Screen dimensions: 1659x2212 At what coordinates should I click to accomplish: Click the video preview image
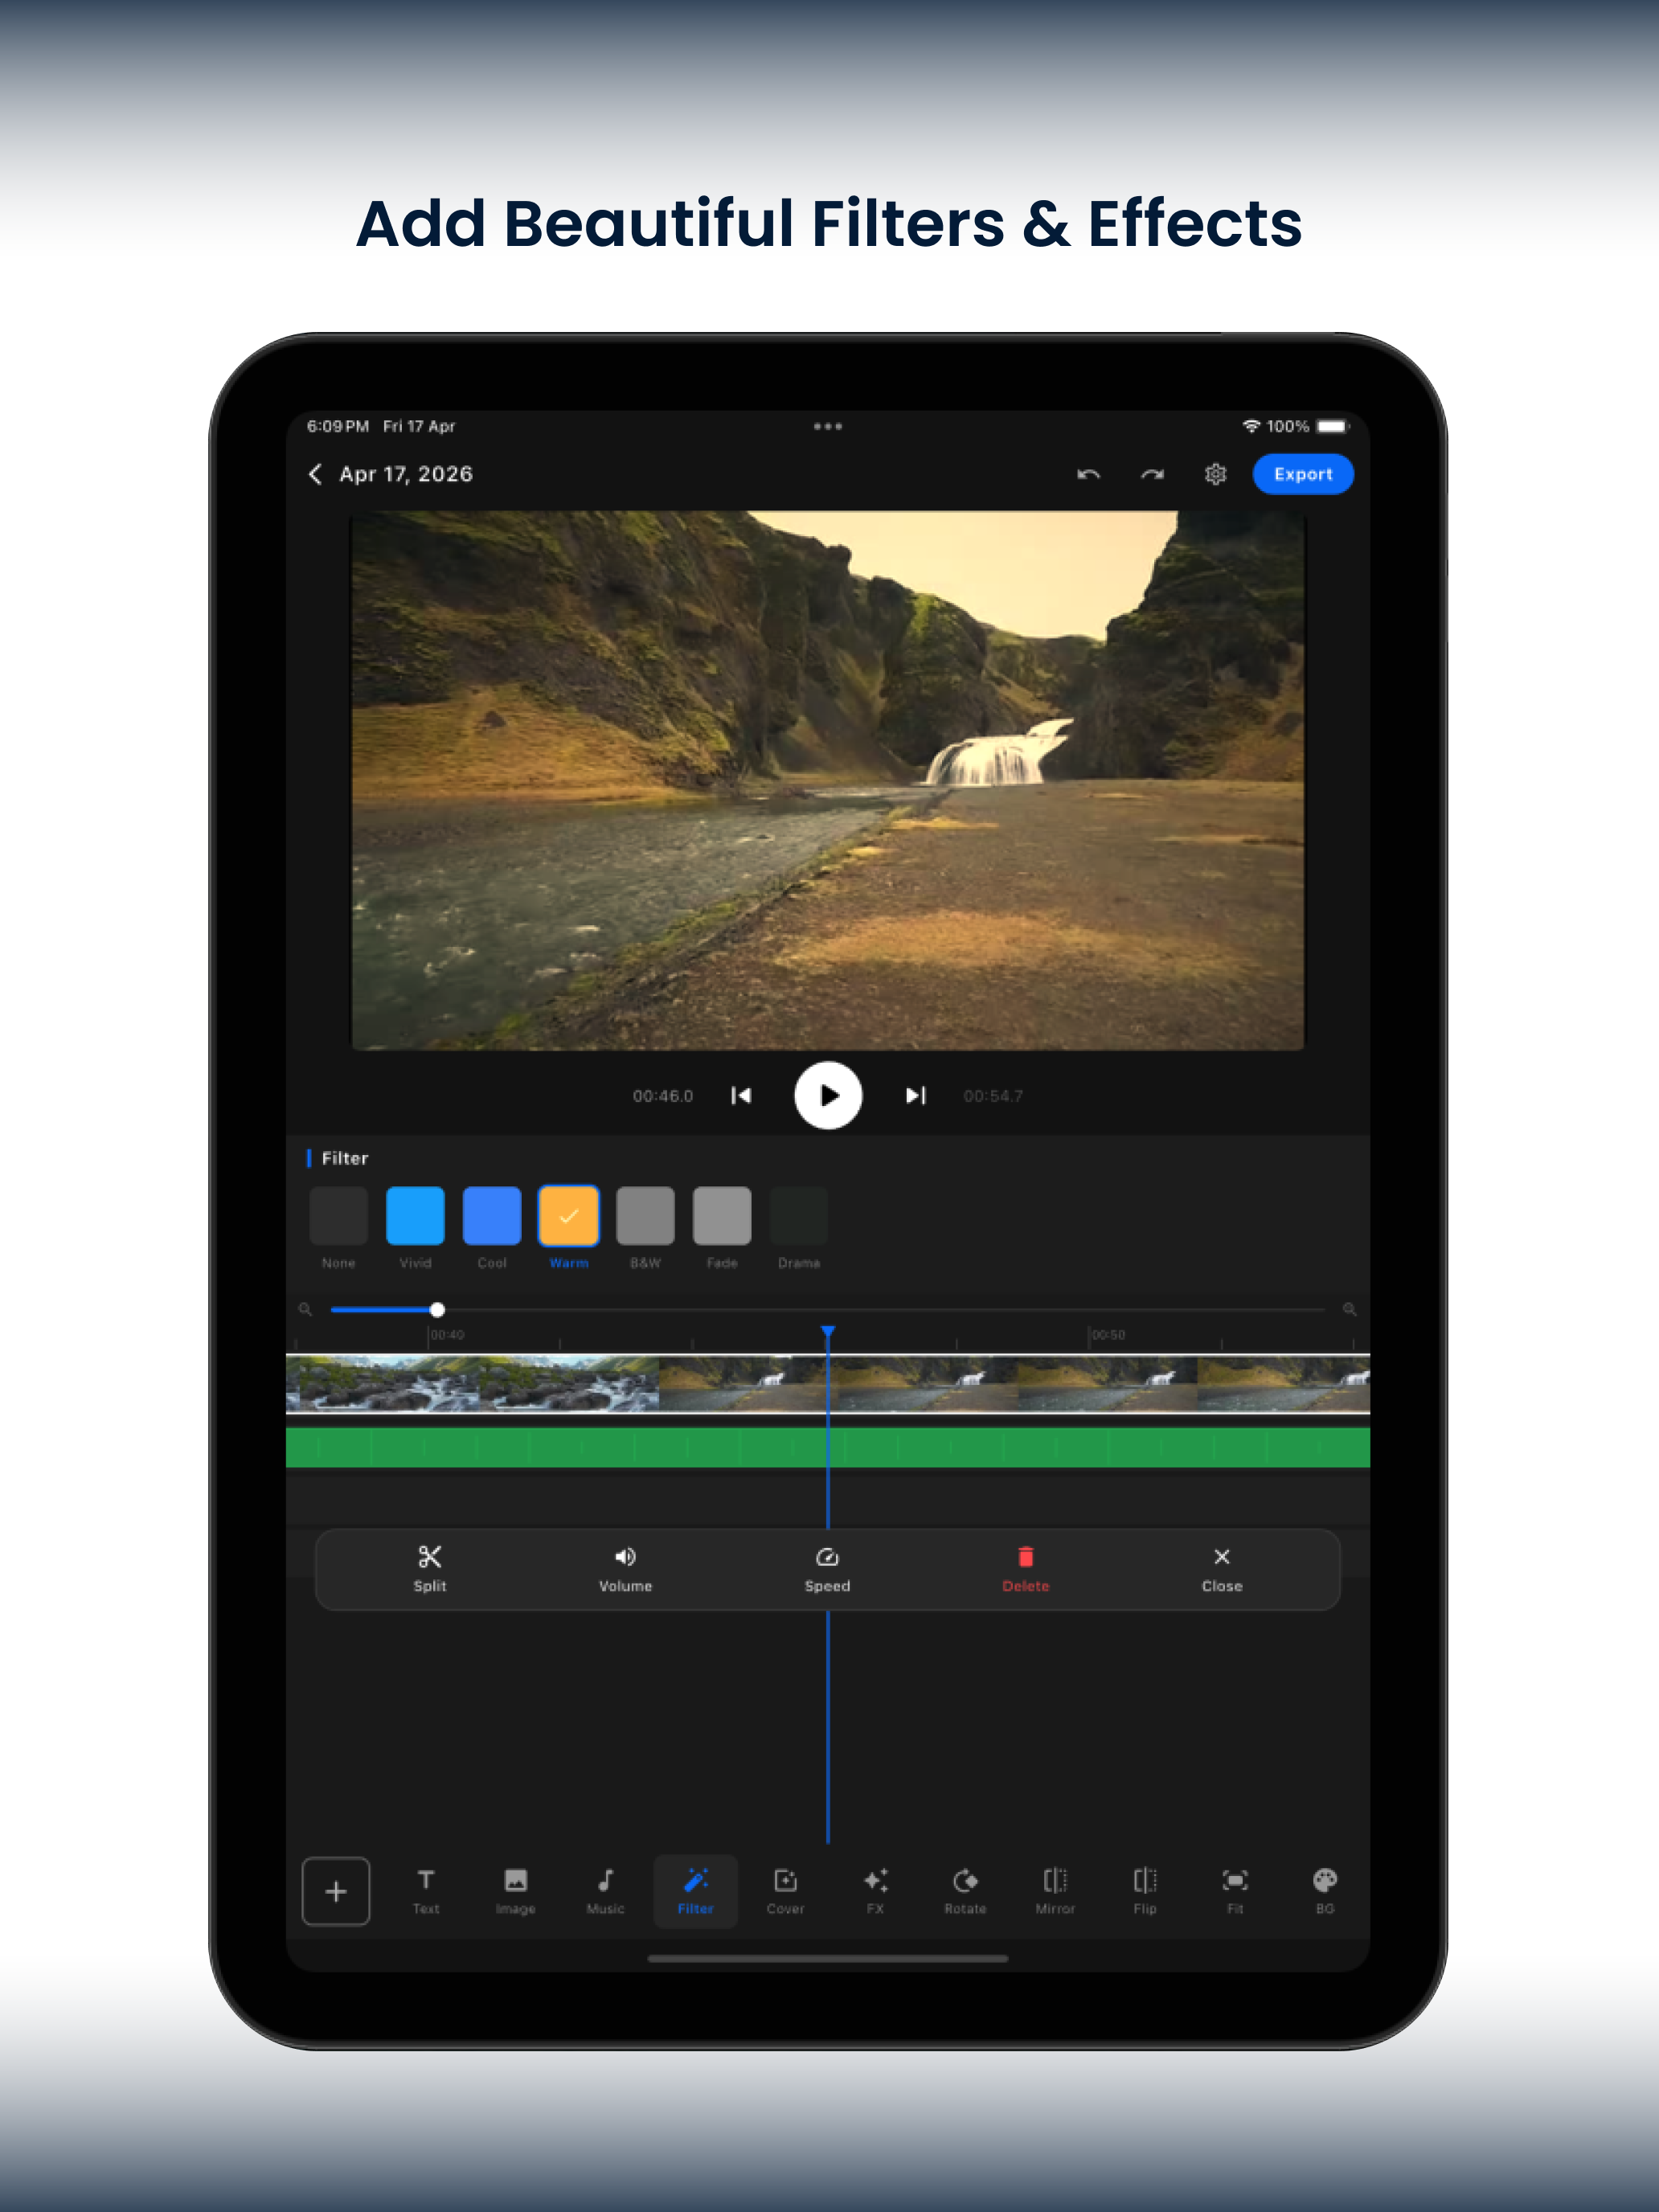pos(828,780)
